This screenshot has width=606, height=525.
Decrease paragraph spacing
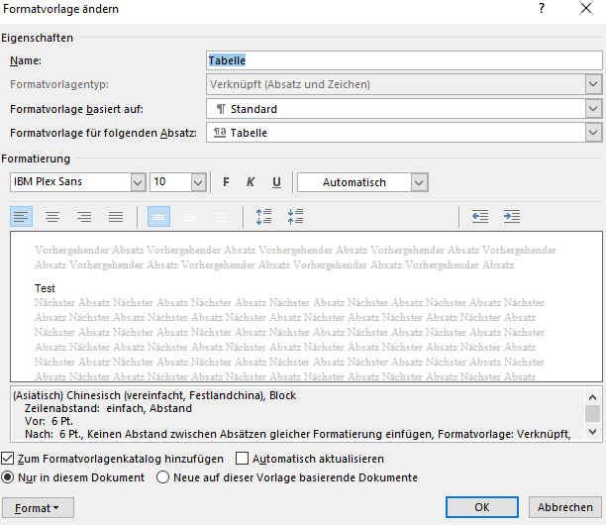(295, 217)
